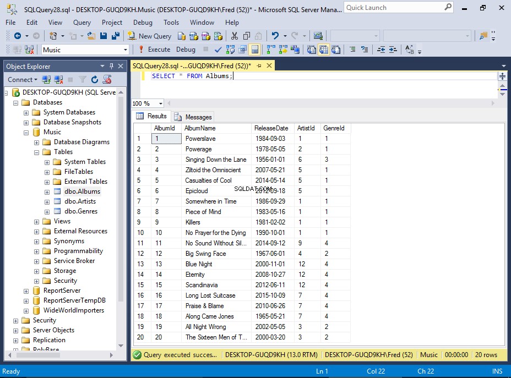Open the 100 % zoom dropdown
The image size is (511, 378).
(161, 103)
